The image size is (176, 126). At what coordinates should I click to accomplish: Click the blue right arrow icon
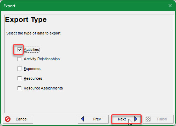tap(136, 119)
